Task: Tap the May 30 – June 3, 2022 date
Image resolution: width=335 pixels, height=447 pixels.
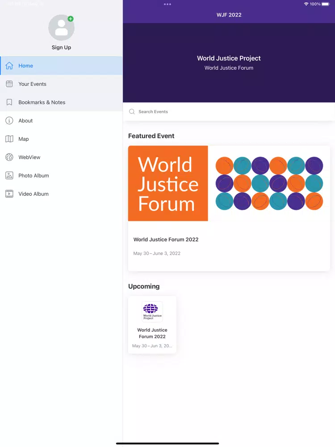Action: click(157, 253)
